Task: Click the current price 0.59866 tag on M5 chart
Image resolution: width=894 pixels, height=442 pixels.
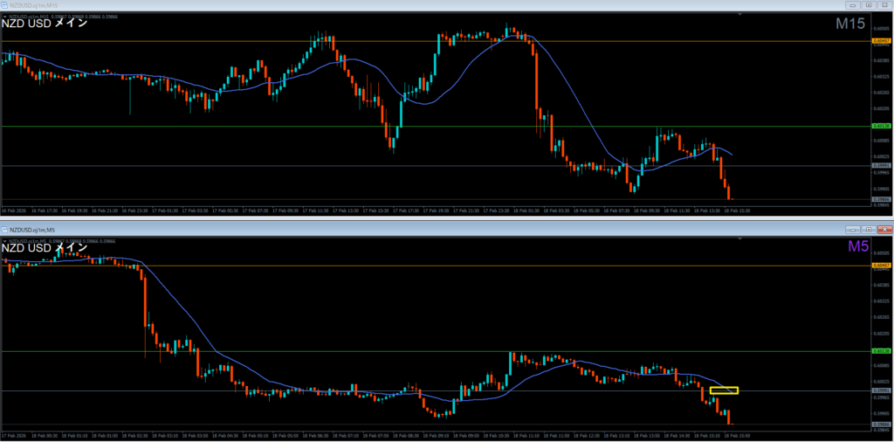Action: pyautogui.click(x=879, y=424)
